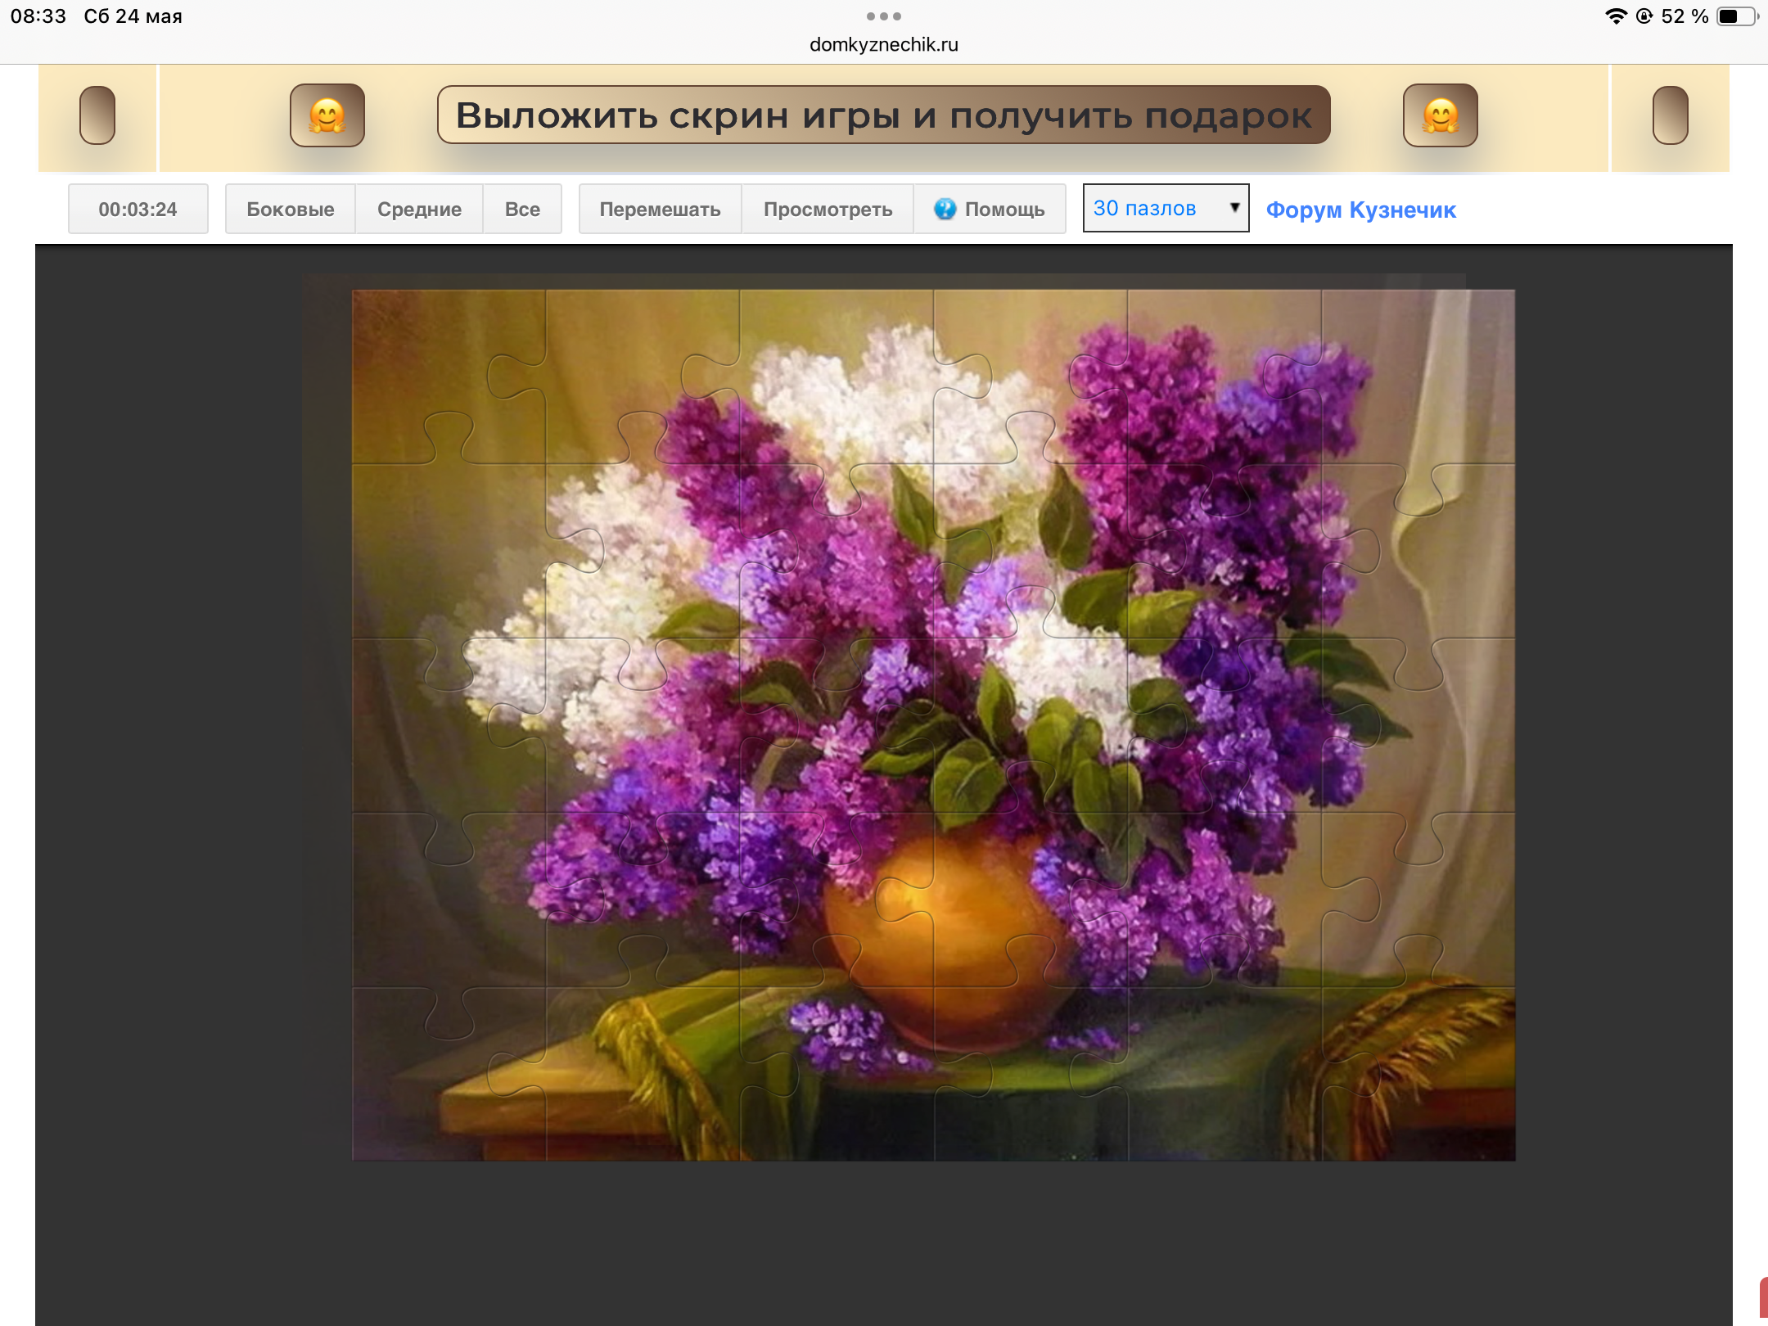Click the far-right rounded banner button
The height and width of the screenshot is (1326, 1768).
tap(1671, 115)
